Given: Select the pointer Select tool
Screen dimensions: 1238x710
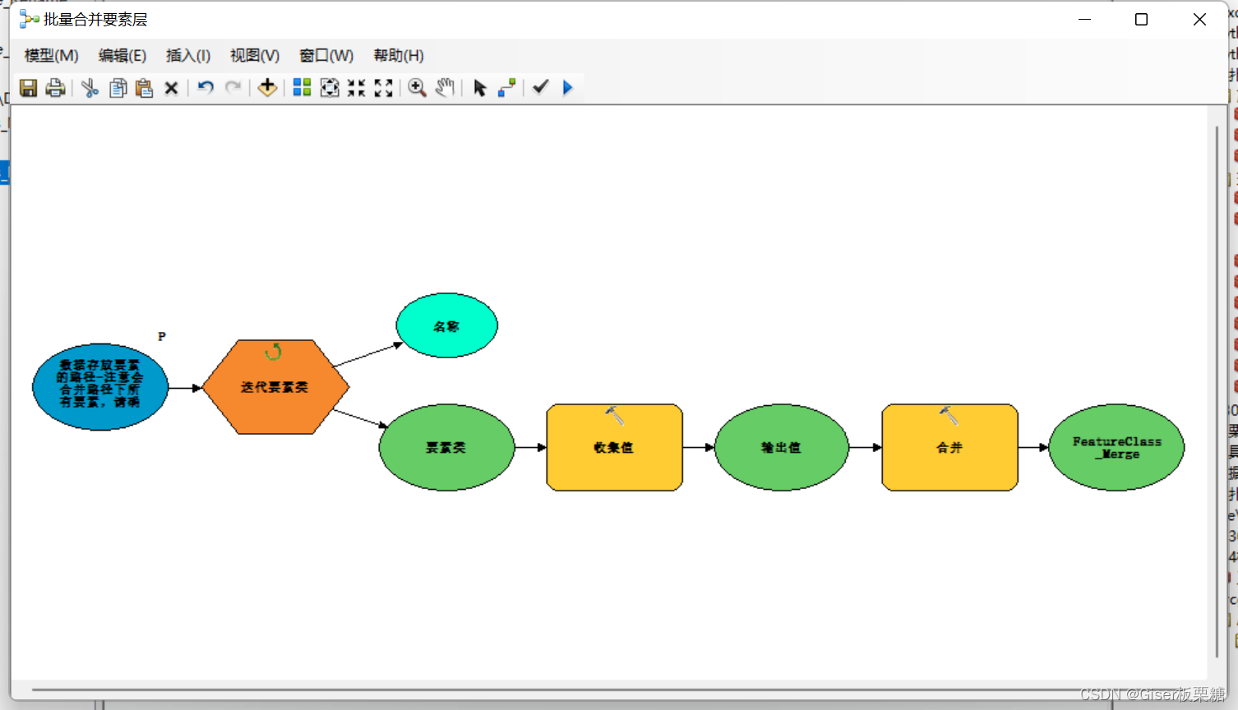Looking at the screenshot, I should [480, 88].
